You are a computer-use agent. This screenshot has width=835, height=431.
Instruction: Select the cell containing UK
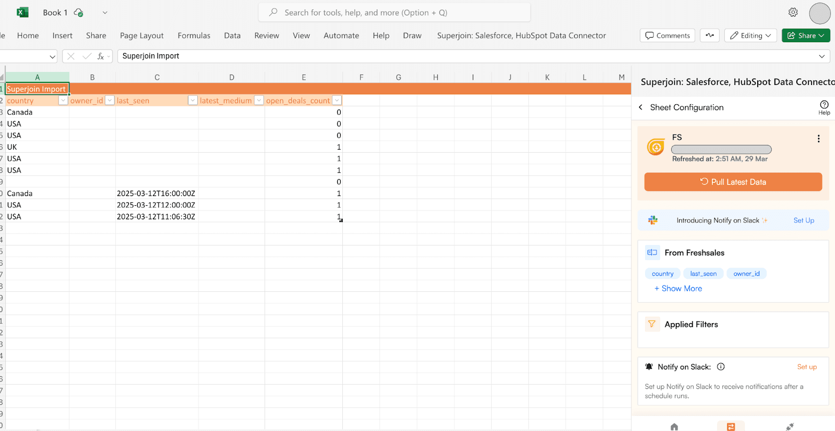(x=38, y=147)
